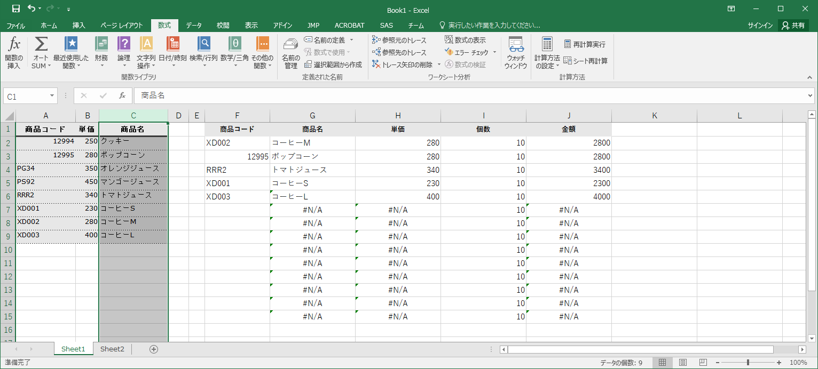The height and width of the screenshot is (369, 818).
Task: Switch to Page Layout view in status bar
Action: click(x=682, y=363)
